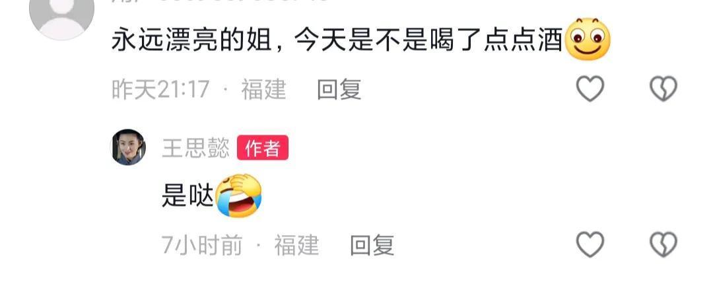
Task: Tap broken heart on 昨天21:17 comment
Action: 663,89
